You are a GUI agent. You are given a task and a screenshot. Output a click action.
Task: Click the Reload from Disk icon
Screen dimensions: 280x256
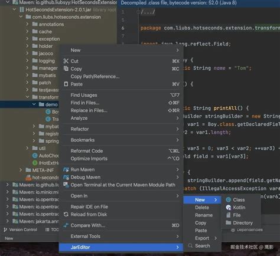66,214
